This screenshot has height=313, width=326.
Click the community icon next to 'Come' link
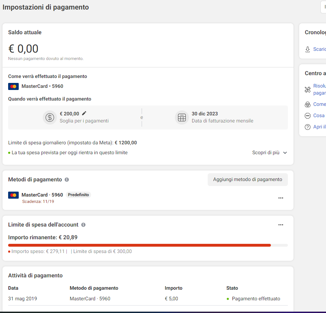pyautogui.click(x=308, y=104)
